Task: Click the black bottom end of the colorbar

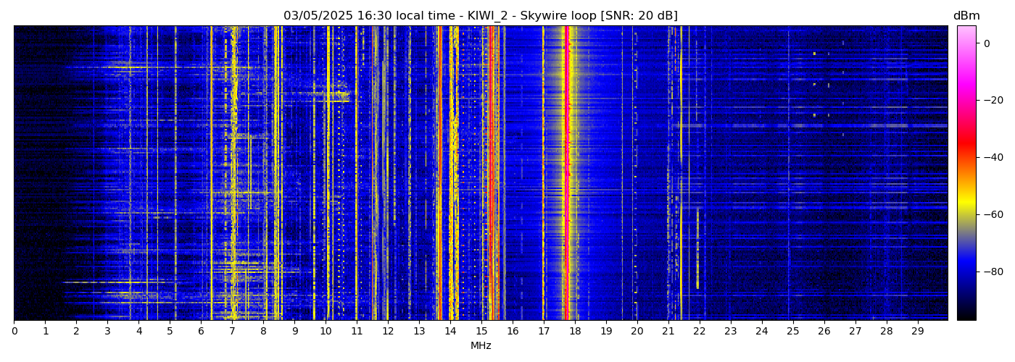Action: click(966, 316)
